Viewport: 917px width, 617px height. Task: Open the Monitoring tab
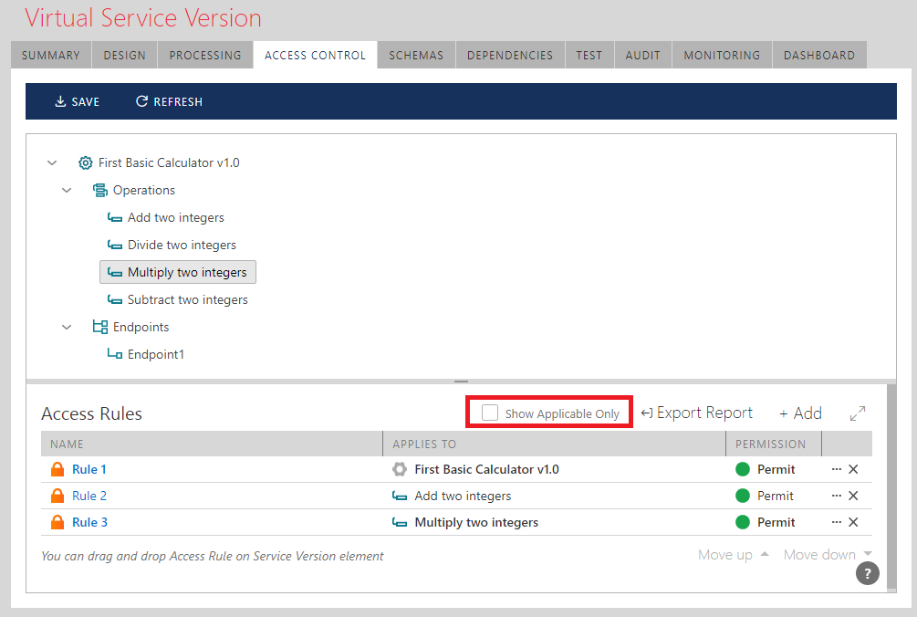pyautogui.click(x=721, y=56)
